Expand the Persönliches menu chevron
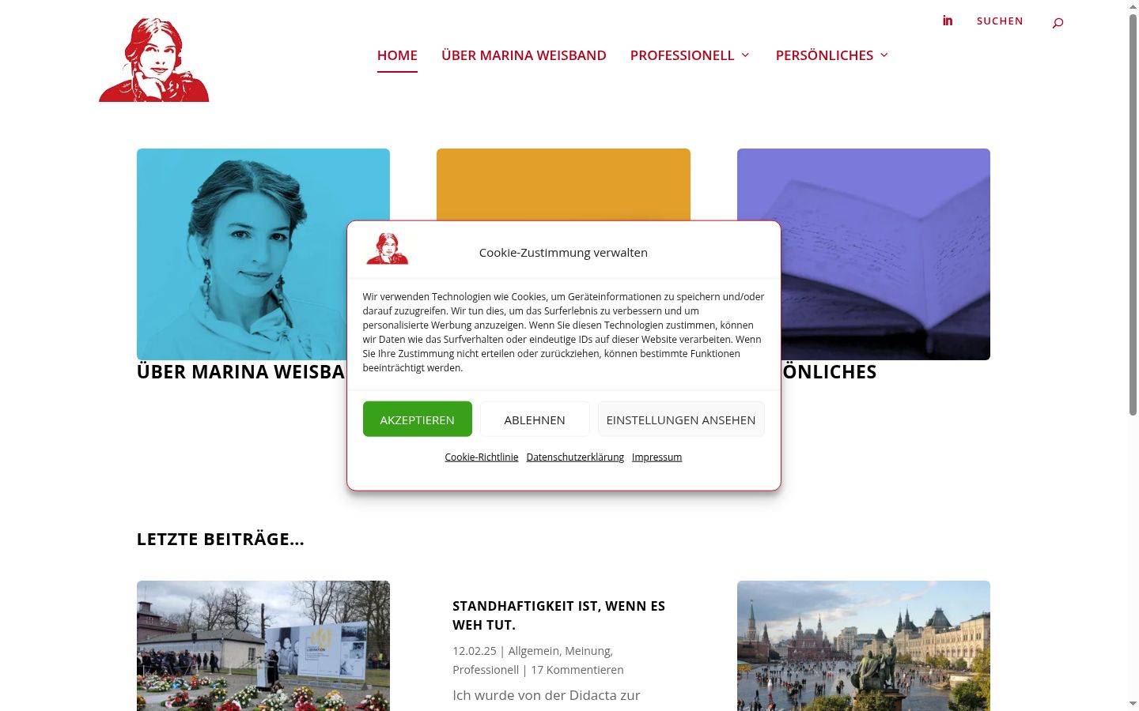Image resolution: width=1139 pixels, height=711 pixels. [884, 55]
